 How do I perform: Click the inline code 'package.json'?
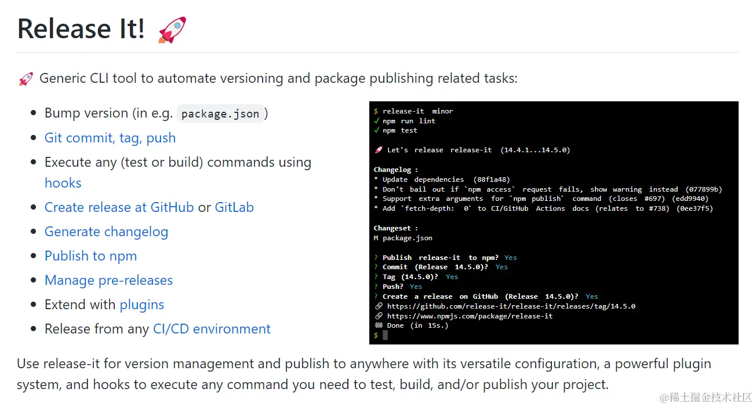[x=220, y=113]
